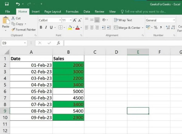
Task: Align text right
Action: pyautogui.click(x=97, y=28)
